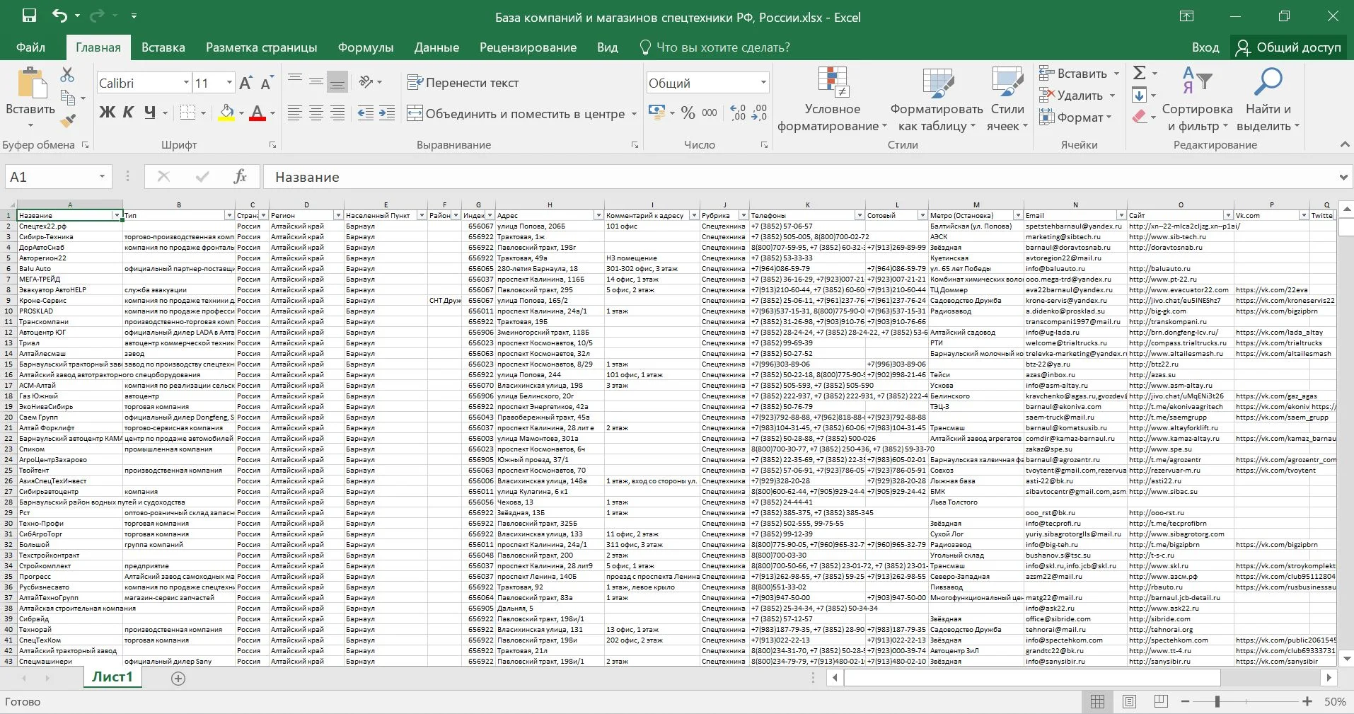1354x714 pixels.
Task: Apply red font color A
Action: click(x=258, y=113)
